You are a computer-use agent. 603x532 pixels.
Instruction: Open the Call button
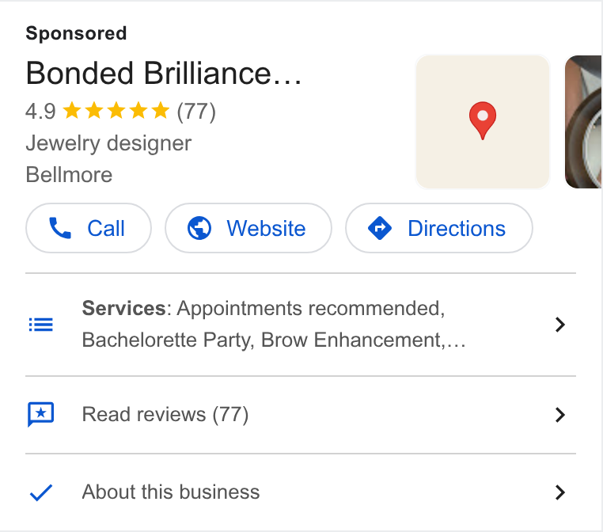(89, 228)
